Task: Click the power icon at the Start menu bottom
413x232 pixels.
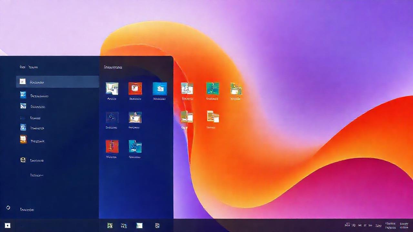Action: point(8,208)
